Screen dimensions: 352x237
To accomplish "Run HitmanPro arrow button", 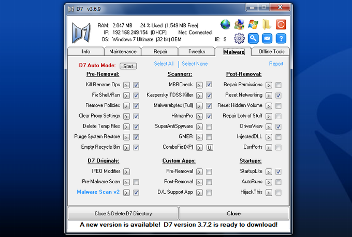I will [x=199, y=117].
